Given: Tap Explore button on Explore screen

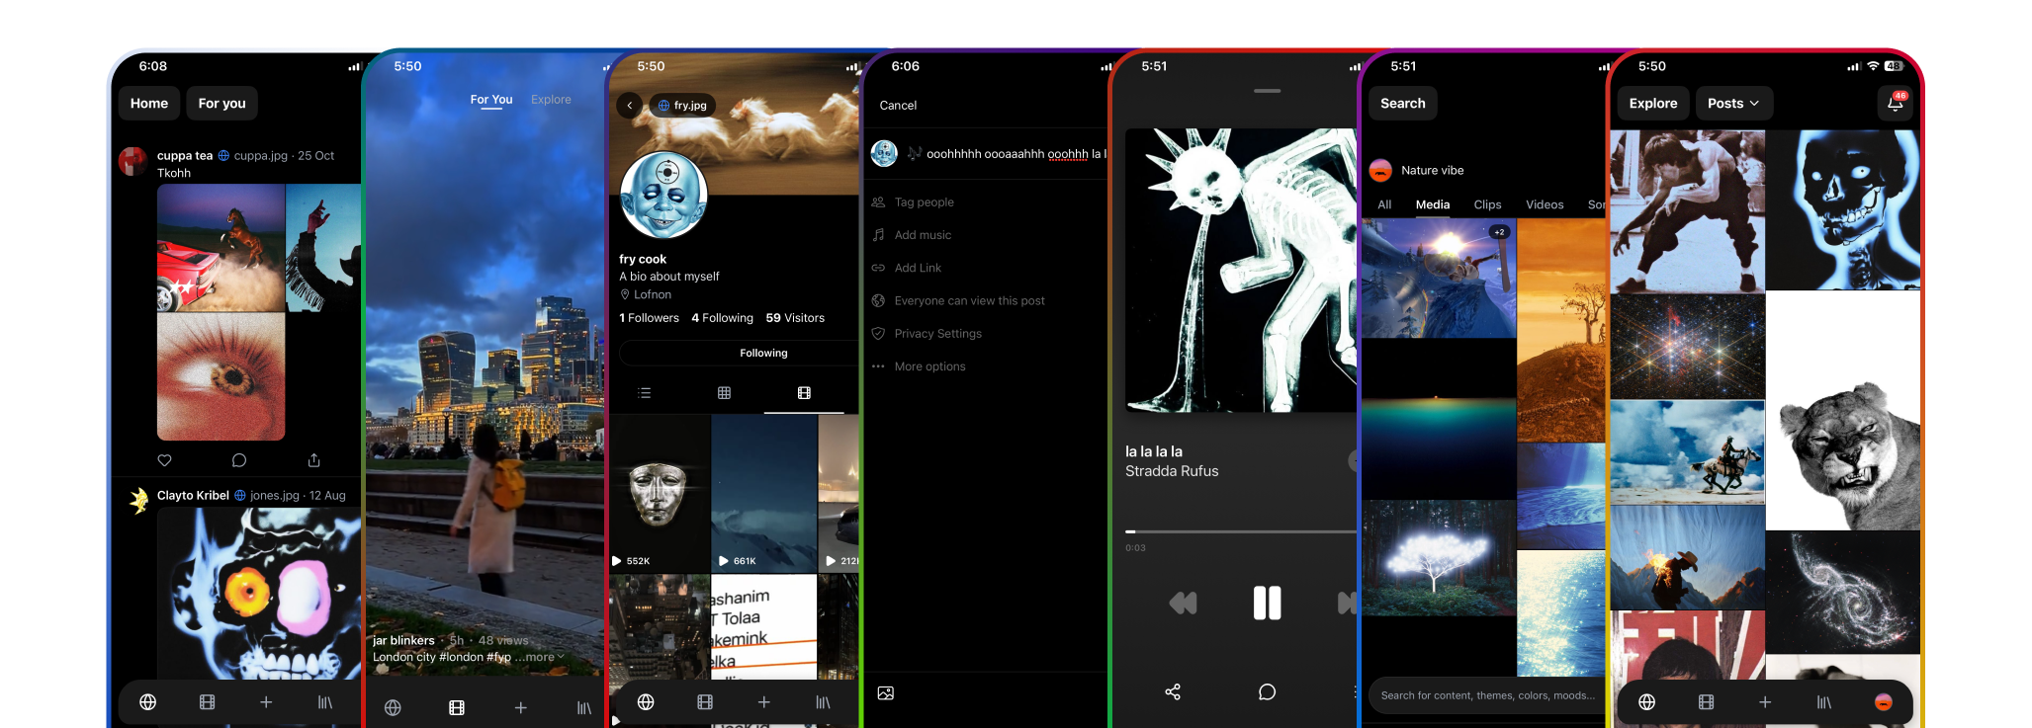Looking at the screenshot, I should coord(1653,104).
